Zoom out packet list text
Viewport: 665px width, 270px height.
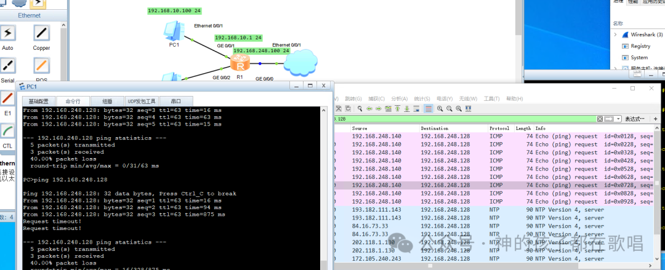click(449, 108)
